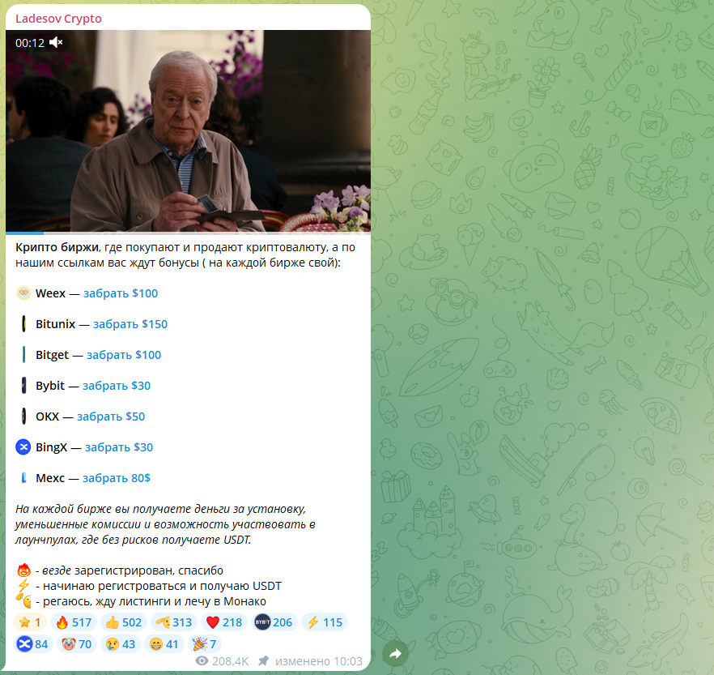Click the fire emoji in legend line
Screen dimensions: 714x675
pos(23,570)
